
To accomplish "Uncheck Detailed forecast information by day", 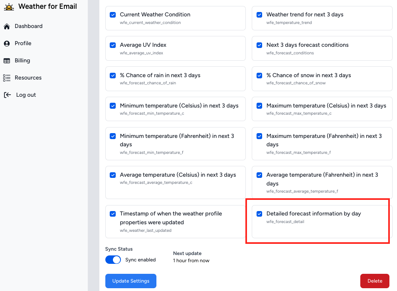I will (259, 214).
